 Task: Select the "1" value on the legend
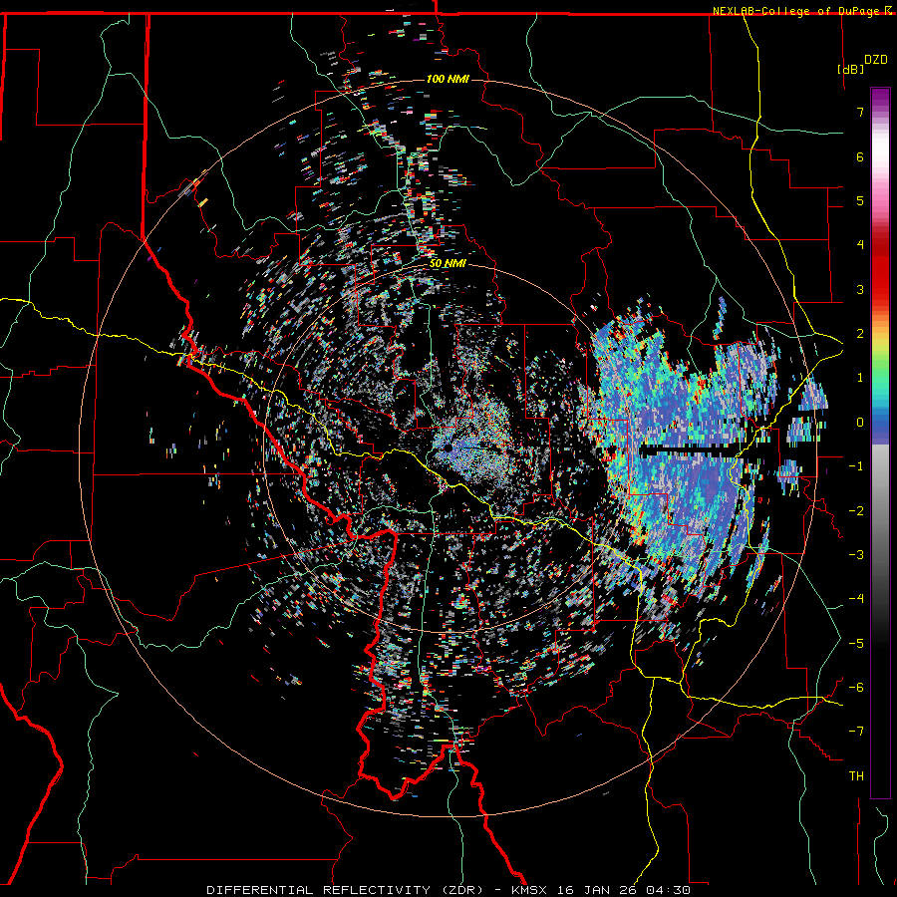pyautogui.click(x=860, y=378)
